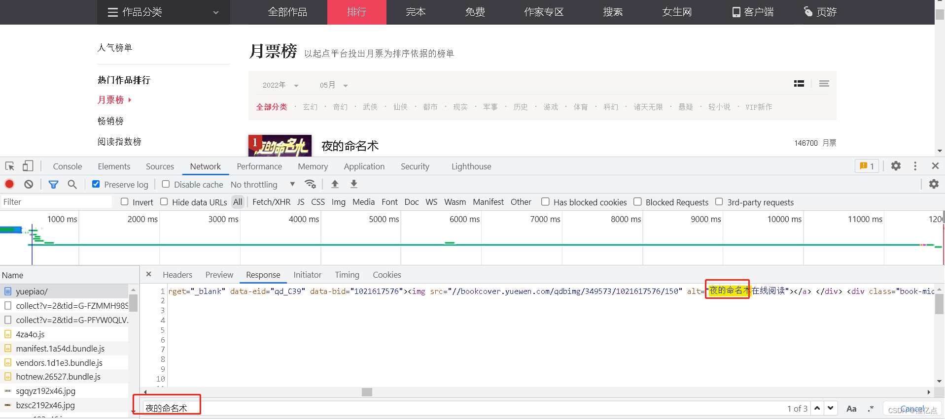Open 阅读指数榜 ranking in sidebar
This screenshot has height=419, width=945.
pos(119,142)
